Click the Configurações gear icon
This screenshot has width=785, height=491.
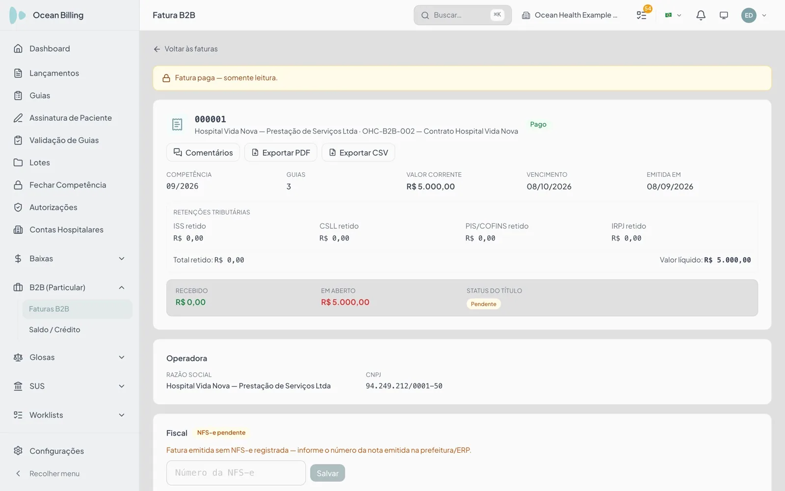tap(18, 451)
